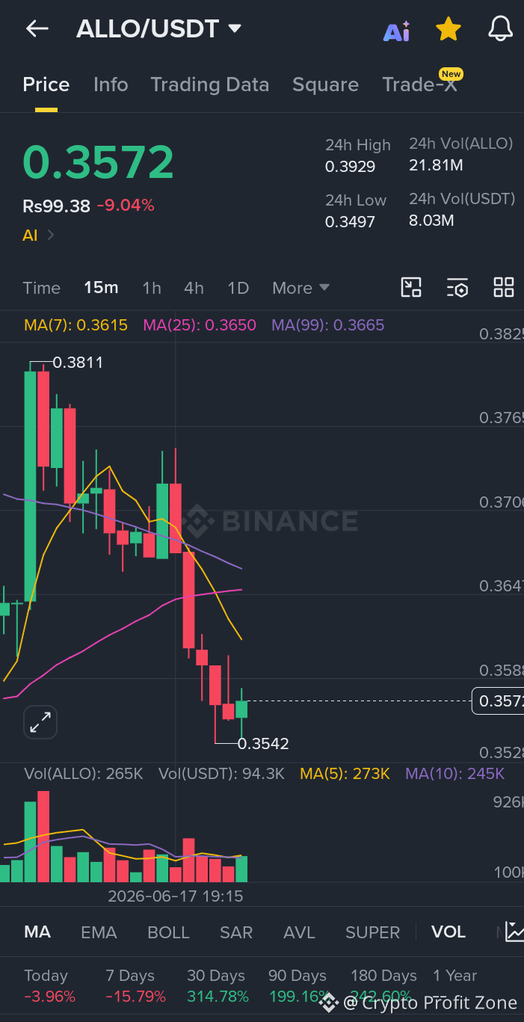Viewport: 524px width, 1022px height.
Task: Tap the 2026-06-17 19:15 time label
Action: tap(176, 896)
